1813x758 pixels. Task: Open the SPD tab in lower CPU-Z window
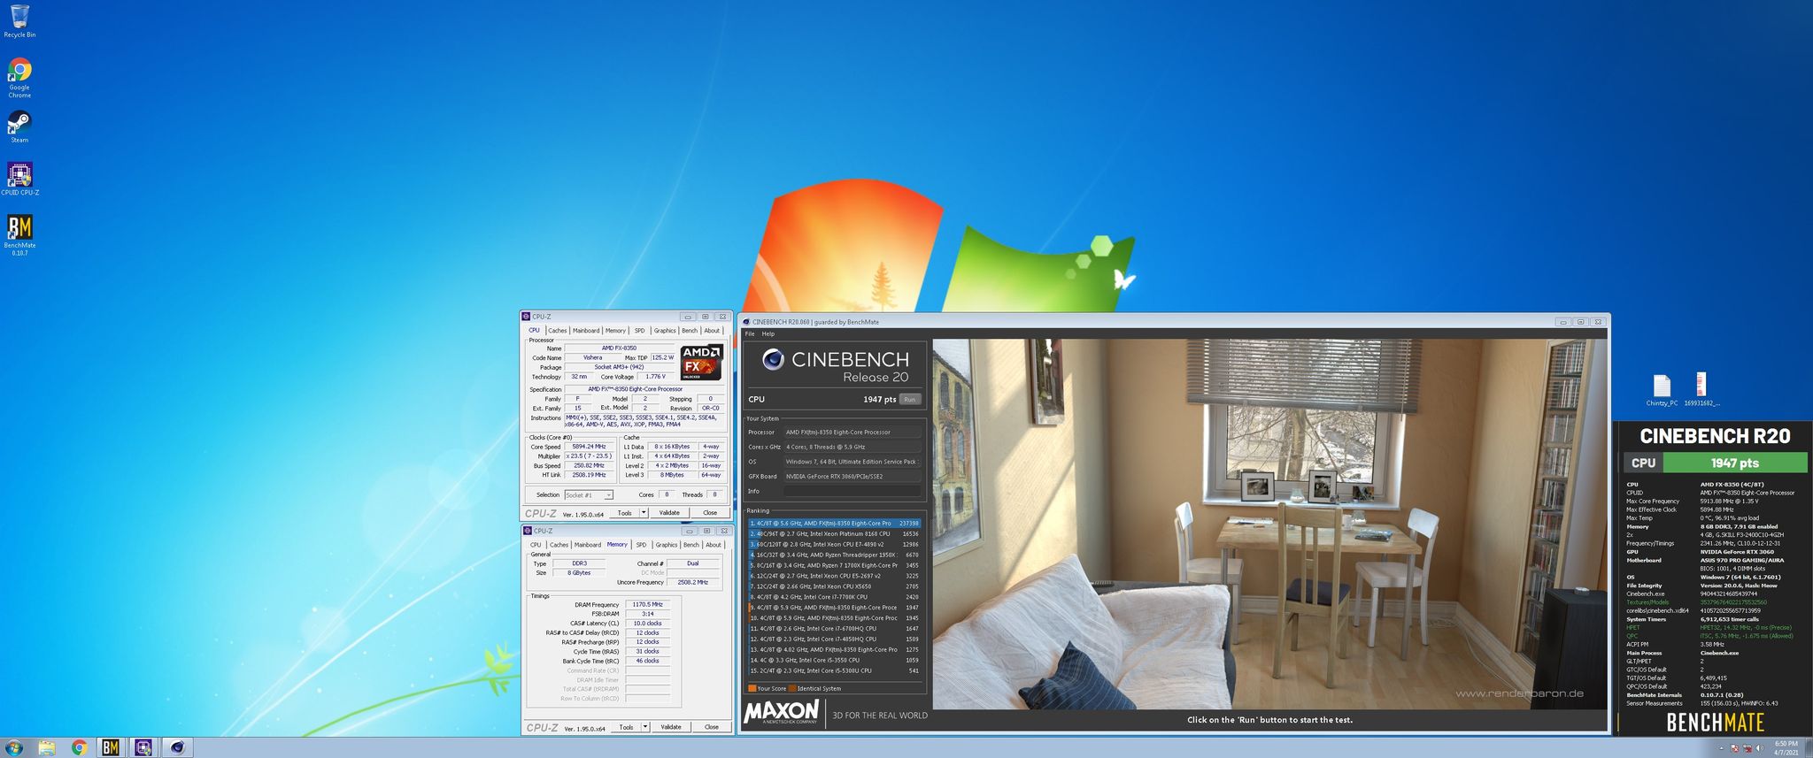[x=641, y=545]
